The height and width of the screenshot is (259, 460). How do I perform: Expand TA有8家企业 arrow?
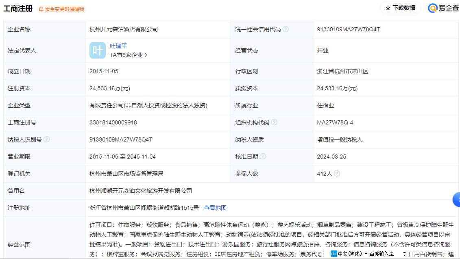146,55
